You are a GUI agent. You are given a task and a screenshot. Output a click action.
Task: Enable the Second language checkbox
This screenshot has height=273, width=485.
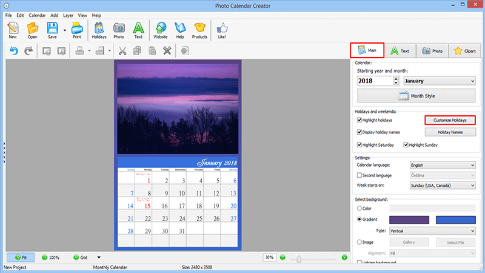pyautogui.click(x=360, y=175)
